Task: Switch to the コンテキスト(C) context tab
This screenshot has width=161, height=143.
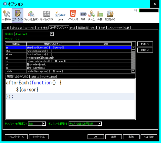Action: pos(48,77)
